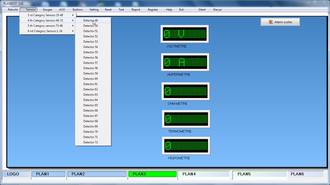Viewport: 330px width, 185px height.
Task: Open the Rebuild menu
Action: [x=13, y=10]
